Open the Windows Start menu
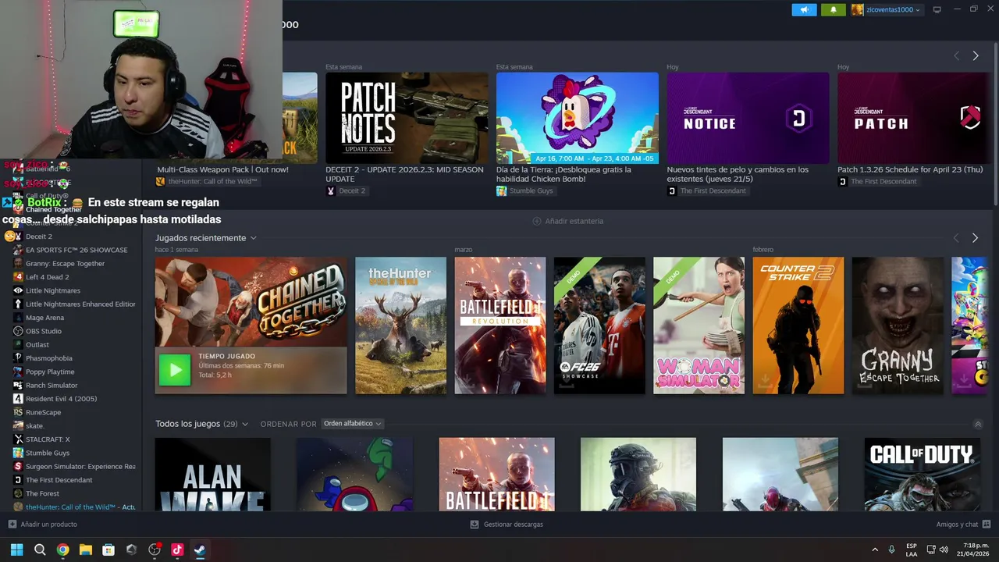Image resolution: width=999 pixels, height=562 pixels. pos(16,550)
